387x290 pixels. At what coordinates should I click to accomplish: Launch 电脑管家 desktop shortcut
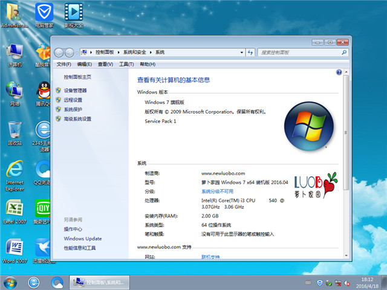click(44, 14)
